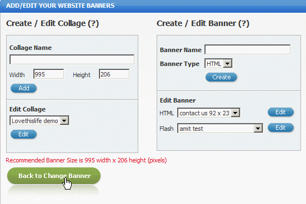
Task: Open the Edit Collage dropdown Lovethislife demo
Action: click(39, 121)
